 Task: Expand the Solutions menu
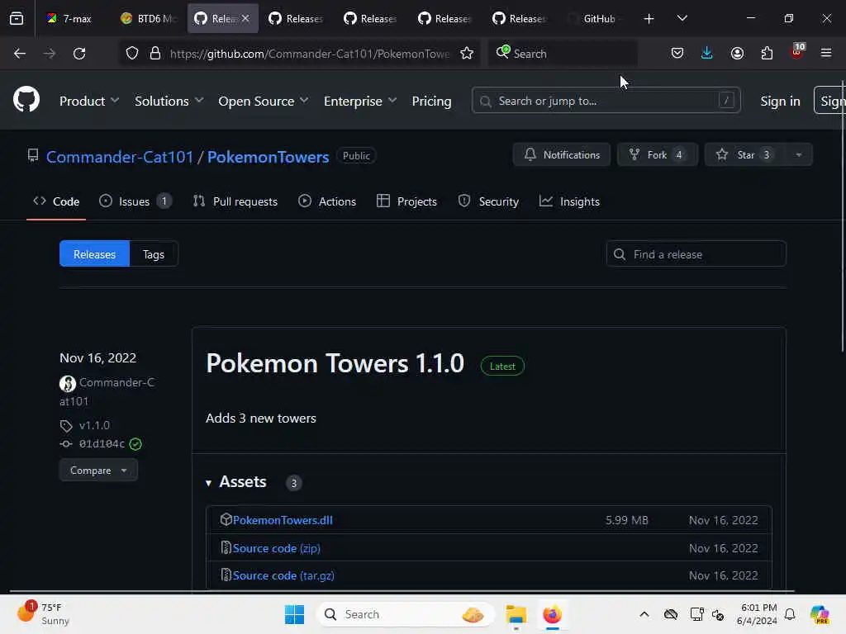169,101
